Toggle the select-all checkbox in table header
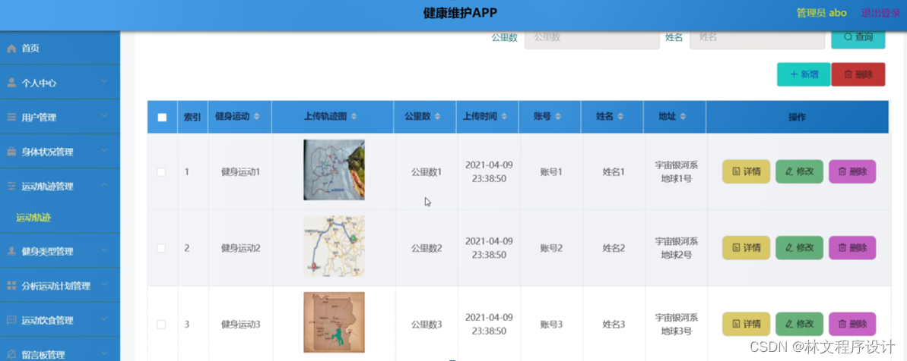Image resolution: width=907 pixels, height=361 pixels. click(x=162, y=118)
